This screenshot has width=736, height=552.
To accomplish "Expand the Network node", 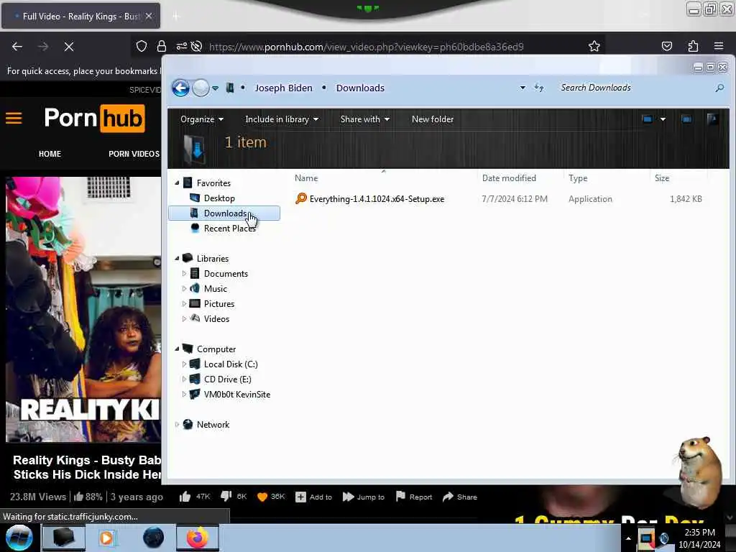I will point(177,424).
